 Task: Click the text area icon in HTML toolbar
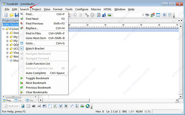(44, 106)
